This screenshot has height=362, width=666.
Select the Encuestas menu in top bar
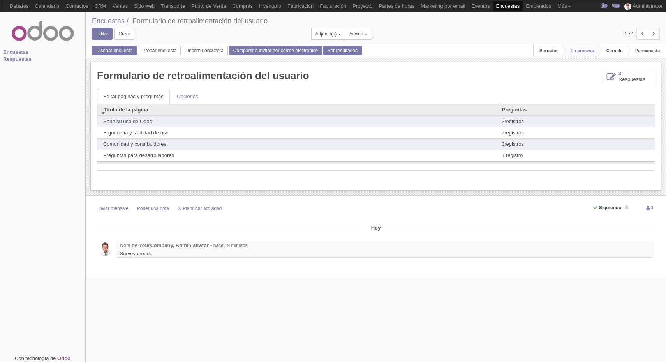[x=507, y=6]
